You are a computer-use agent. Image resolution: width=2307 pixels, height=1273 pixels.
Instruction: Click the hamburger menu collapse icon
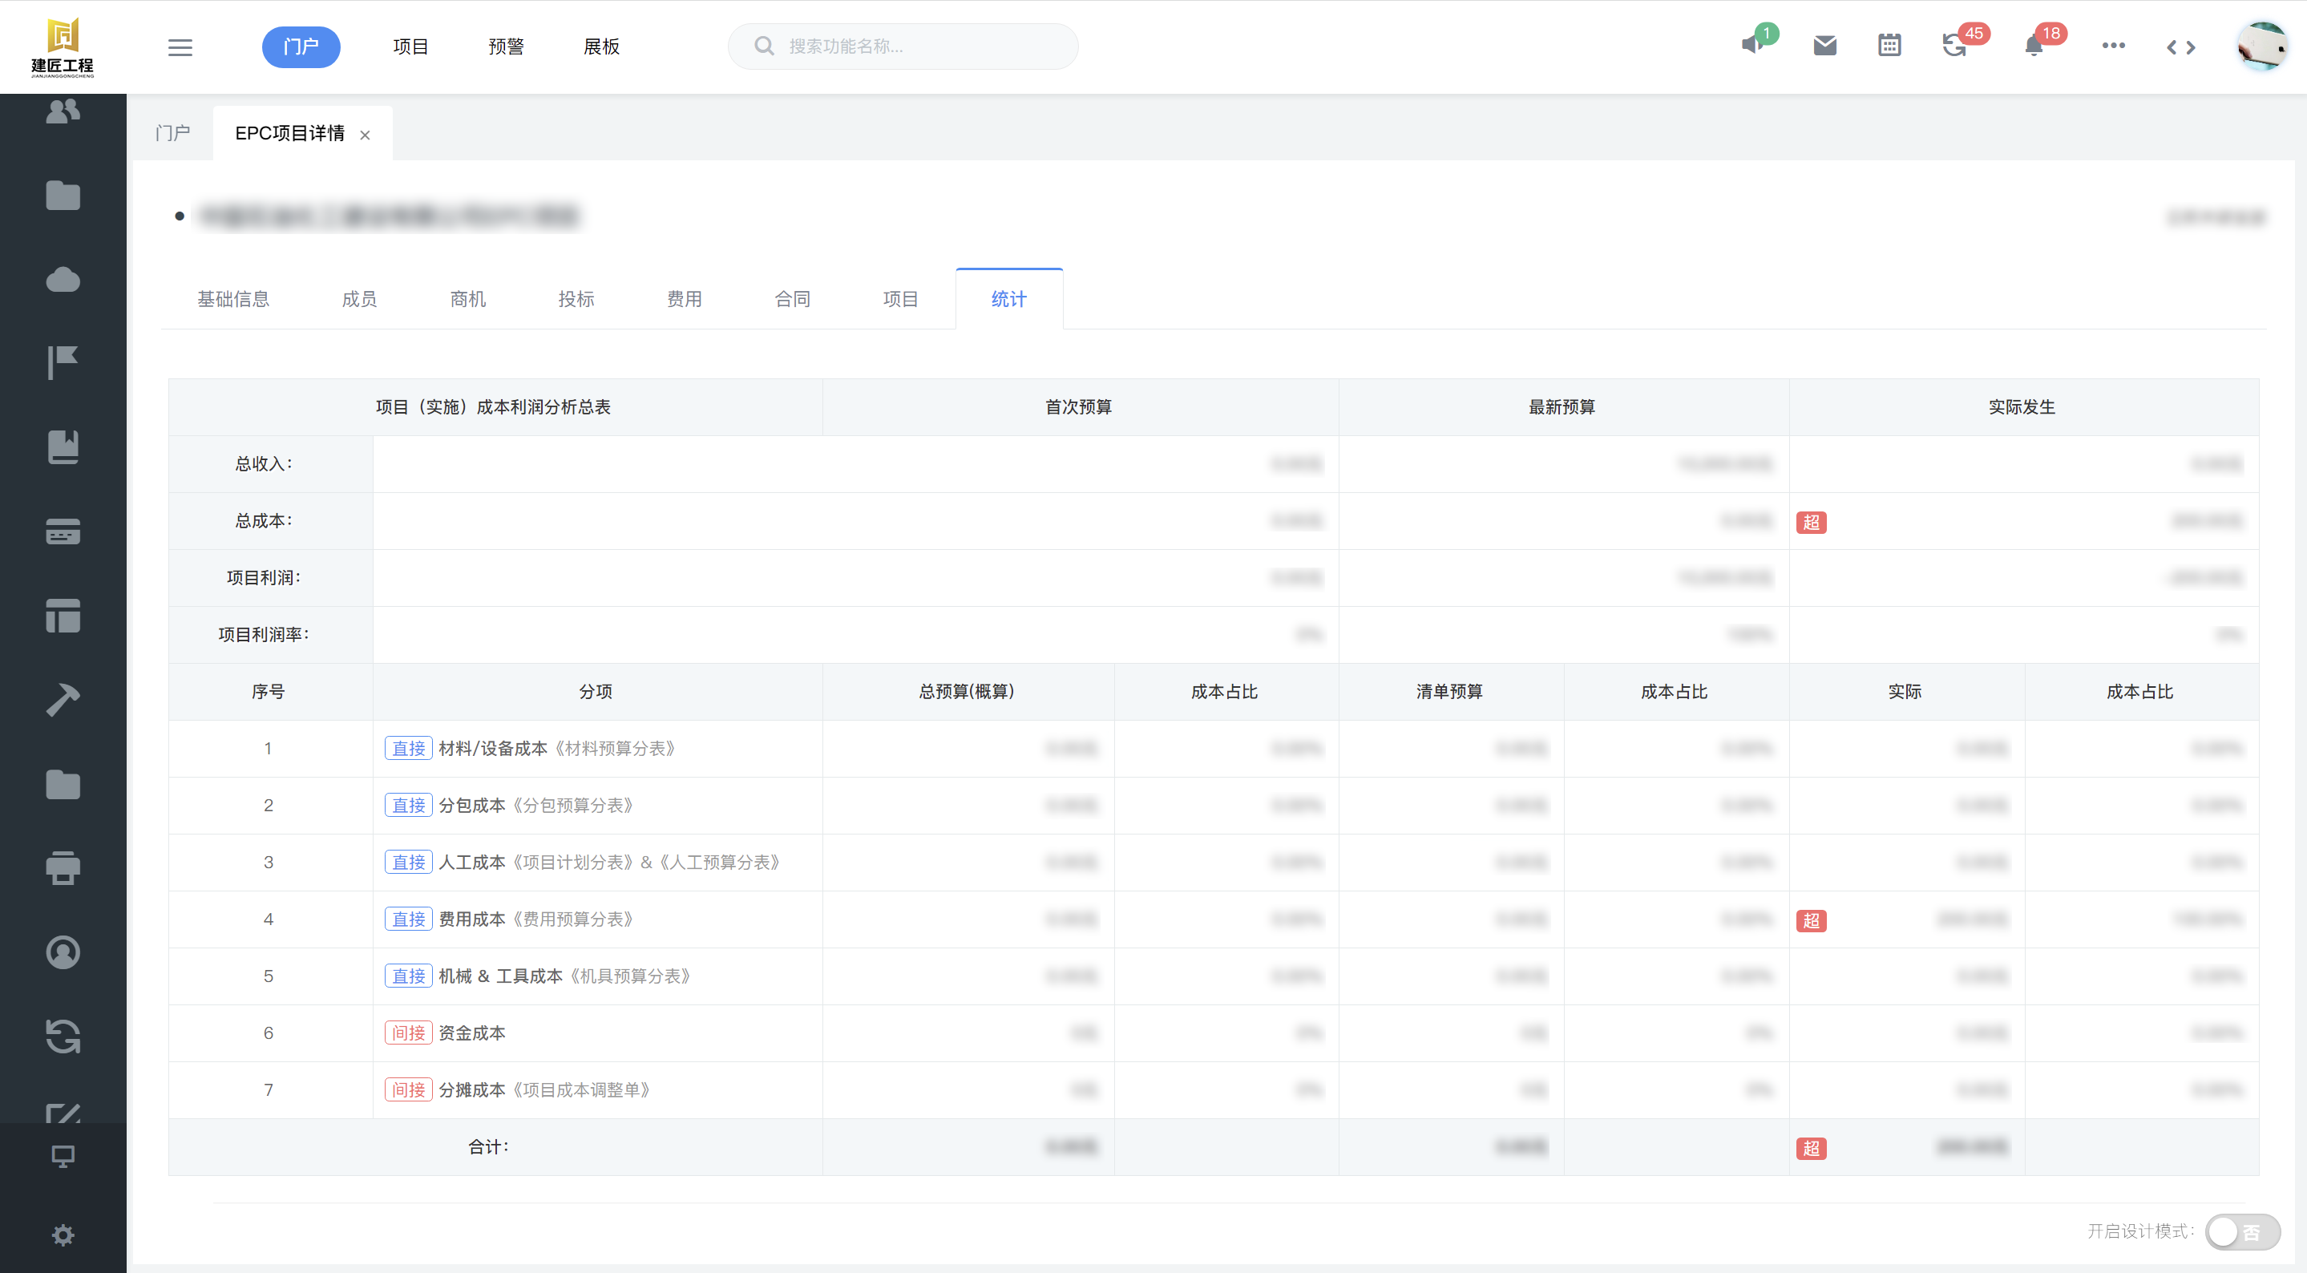click(x=180, y=46)
